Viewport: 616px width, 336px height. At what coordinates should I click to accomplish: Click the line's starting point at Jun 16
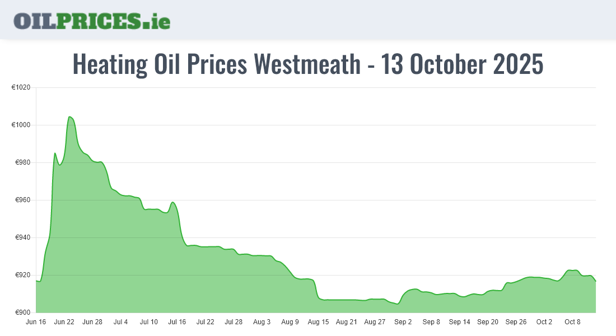(x=36, y=281)
